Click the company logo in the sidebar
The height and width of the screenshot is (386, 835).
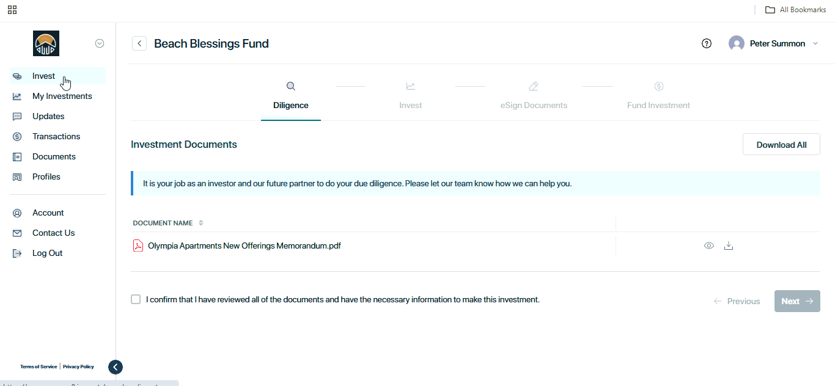tap(46, 43)
